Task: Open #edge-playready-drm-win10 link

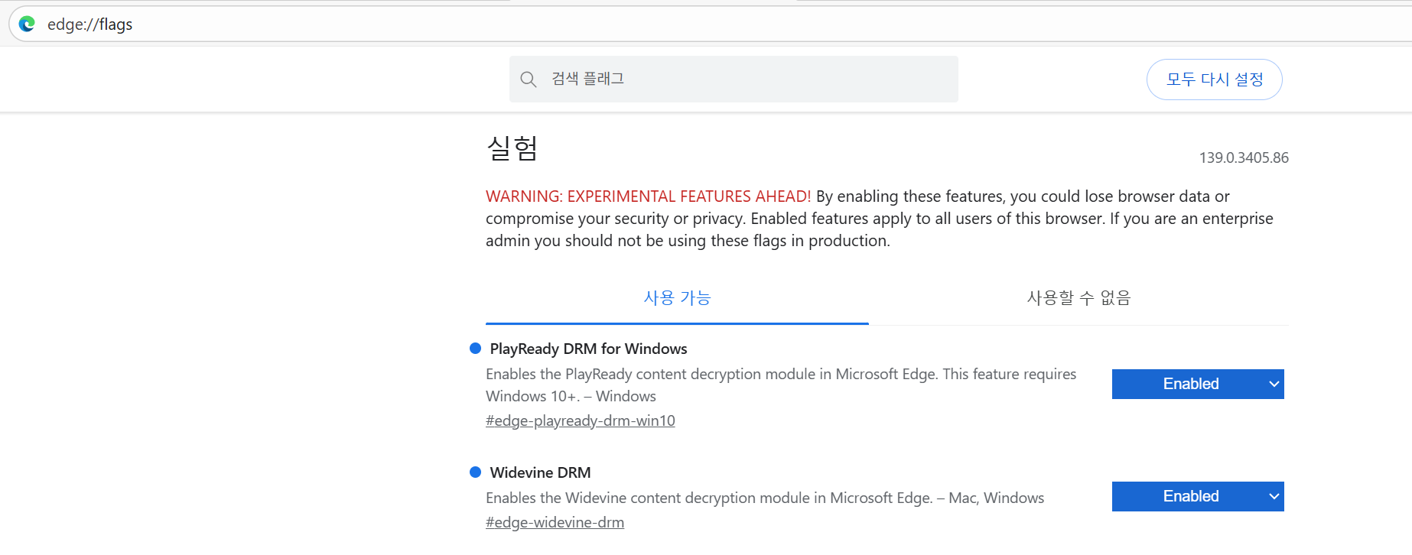Action: point(581,420)
